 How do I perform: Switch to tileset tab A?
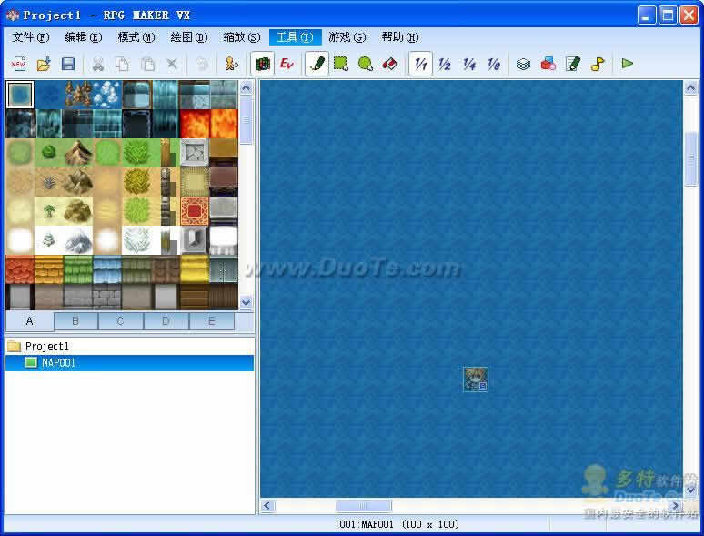pyautogui.click(x=30, y=321)
